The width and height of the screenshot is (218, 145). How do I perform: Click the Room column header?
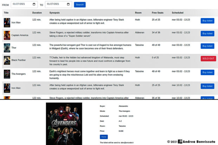click(138, 13)
